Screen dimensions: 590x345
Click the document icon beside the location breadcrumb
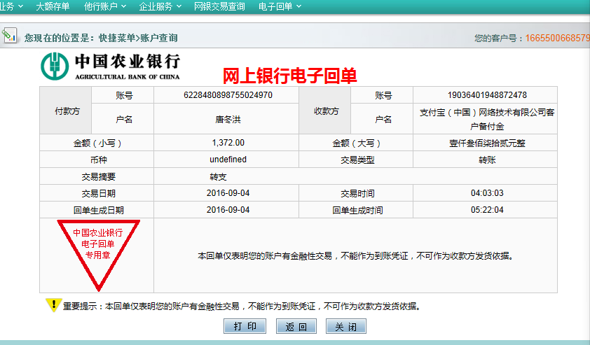point(9,35)
